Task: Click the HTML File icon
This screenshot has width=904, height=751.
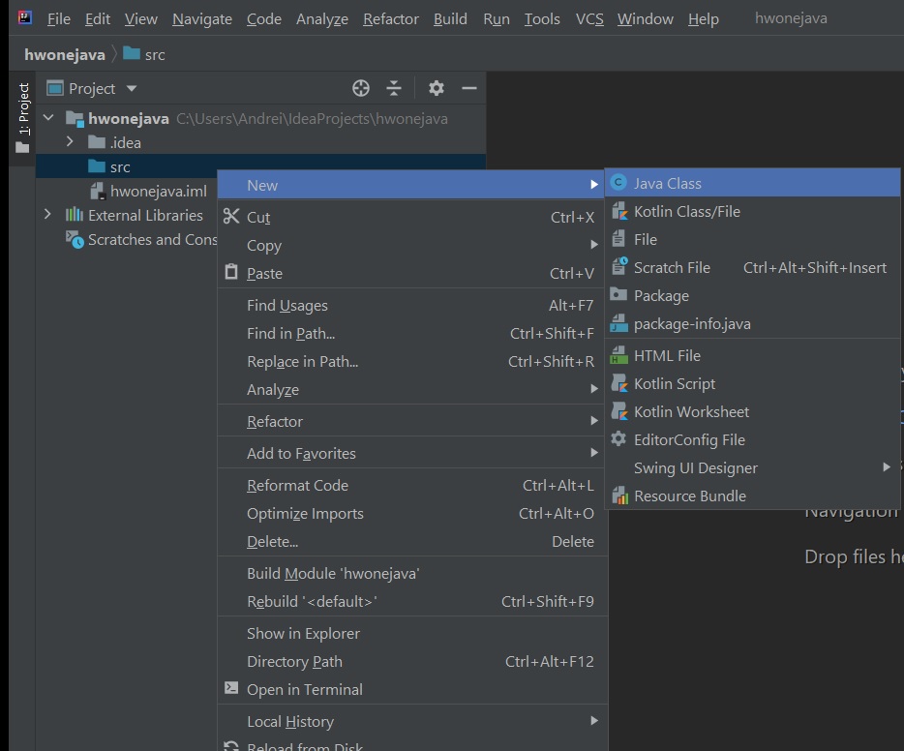Action: (619, 355)
